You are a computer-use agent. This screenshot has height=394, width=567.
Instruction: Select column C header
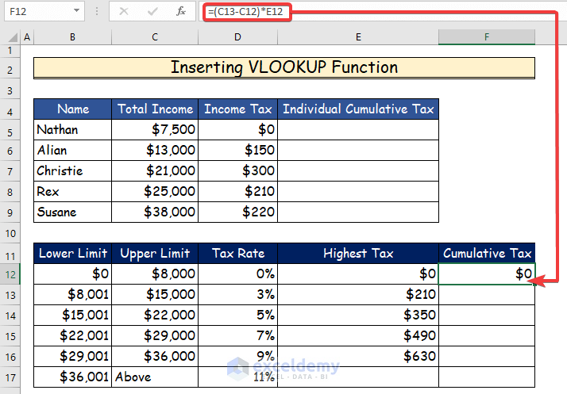point(155,37)
